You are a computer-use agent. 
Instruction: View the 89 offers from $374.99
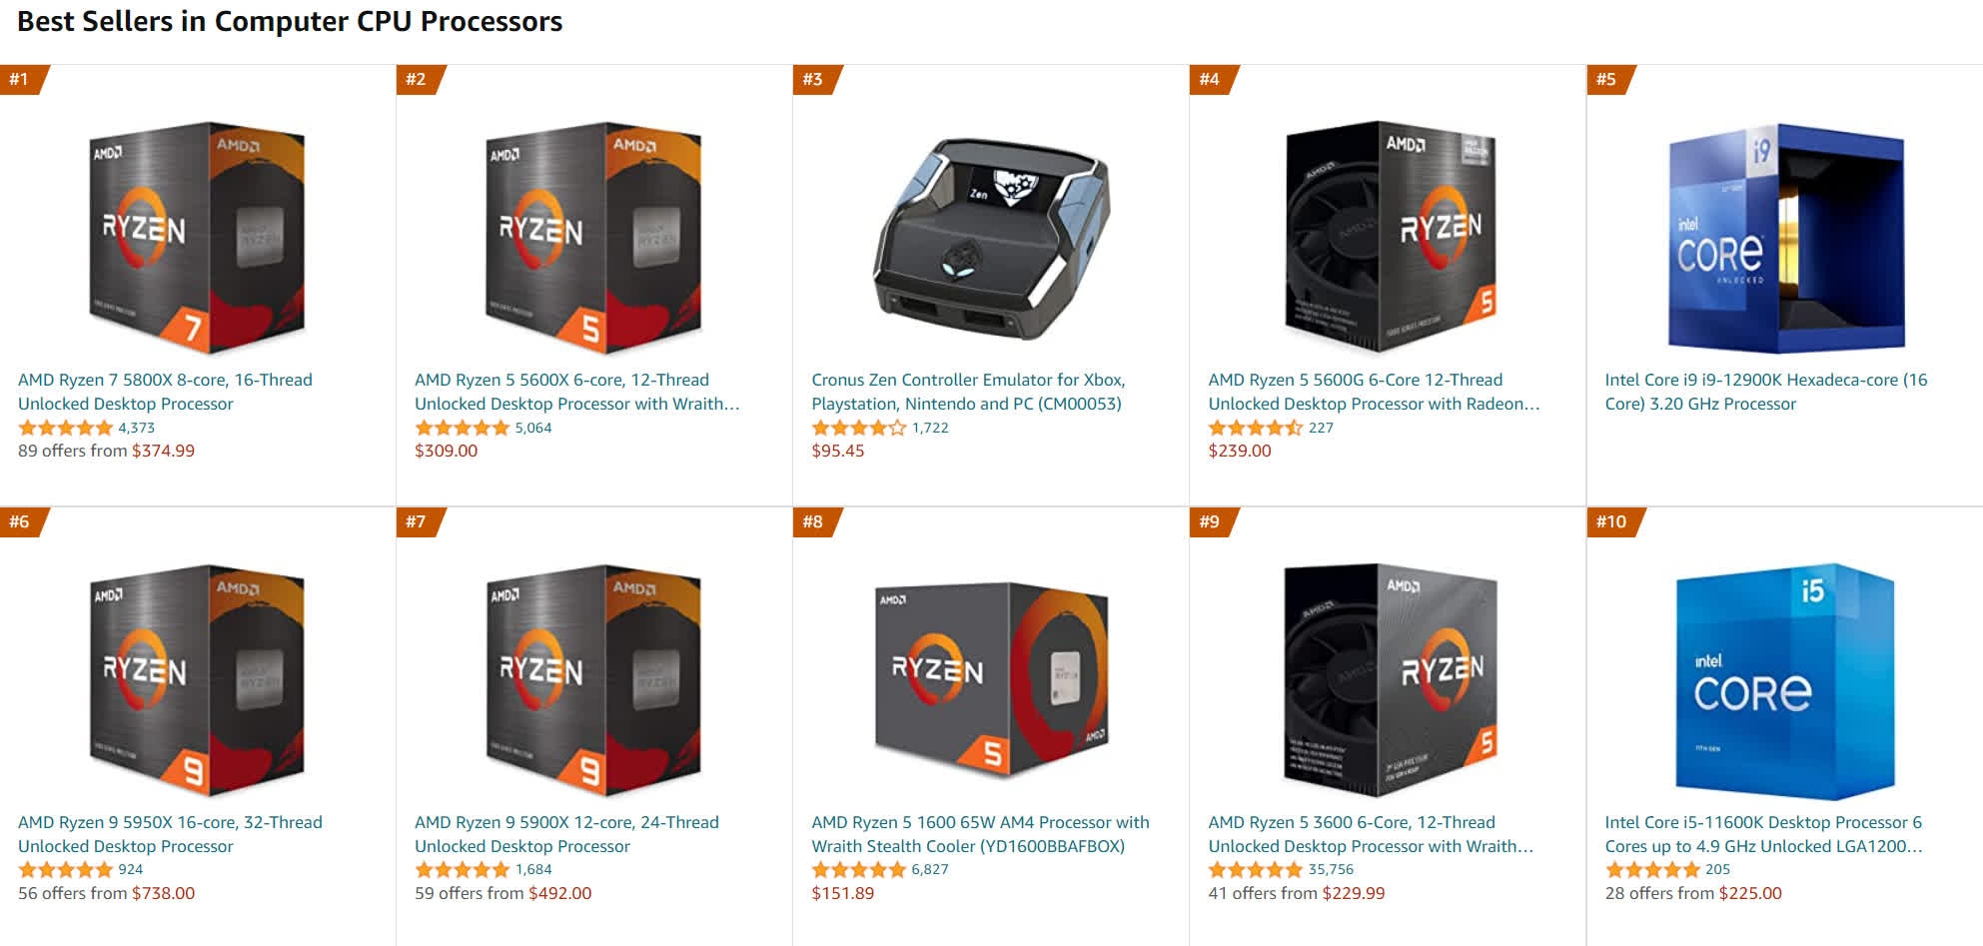[106, 451]
